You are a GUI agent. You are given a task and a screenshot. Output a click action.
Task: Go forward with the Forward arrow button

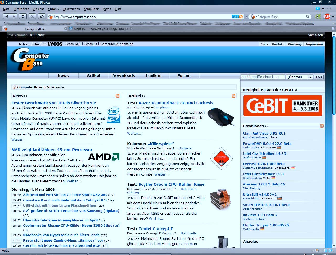tap(14, 16)
